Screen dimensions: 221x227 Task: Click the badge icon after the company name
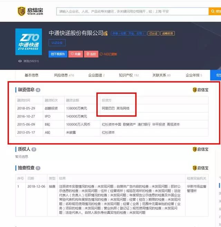105,34
